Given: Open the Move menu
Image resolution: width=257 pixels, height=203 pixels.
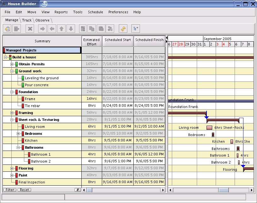Looking at the screenshot, I should pos(32,12).
